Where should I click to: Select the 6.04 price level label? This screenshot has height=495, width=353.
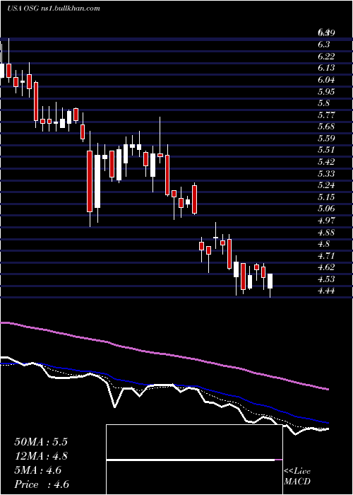pos(326,80)
